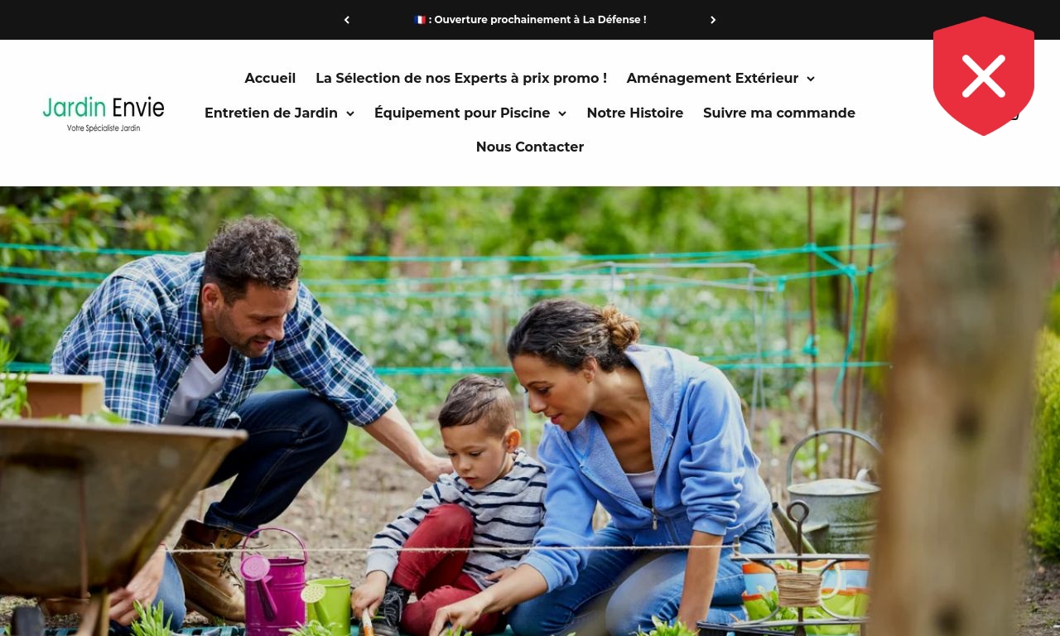Show the previous announcement with left arrow

pyautogui.click(x=347, y=20)
